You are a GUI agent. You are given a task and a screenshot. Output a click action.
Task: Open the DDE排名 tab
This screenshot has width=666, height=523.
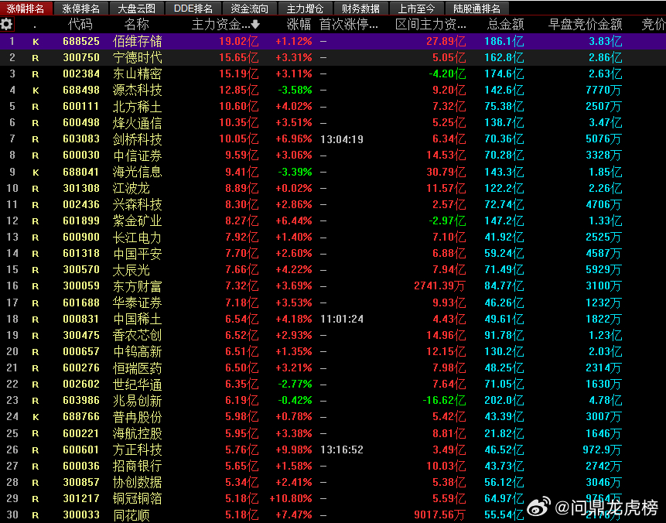click(x=193, y=8)
